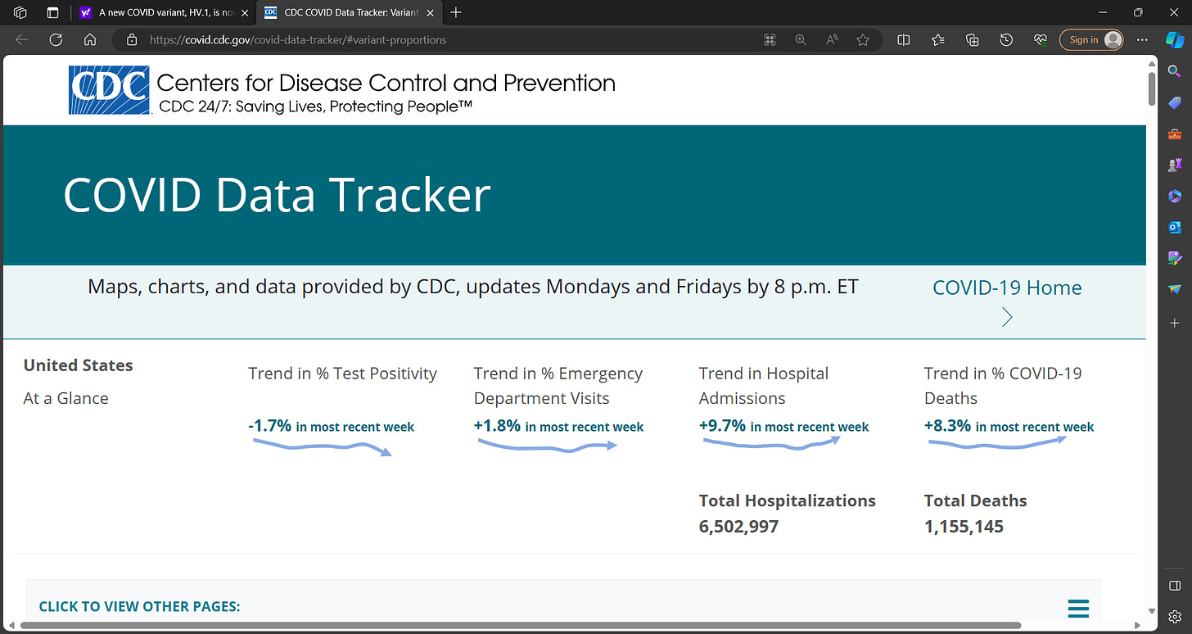Open the Workspaces icon in title bar
The image size is (1192, 634).
(21, 13)
